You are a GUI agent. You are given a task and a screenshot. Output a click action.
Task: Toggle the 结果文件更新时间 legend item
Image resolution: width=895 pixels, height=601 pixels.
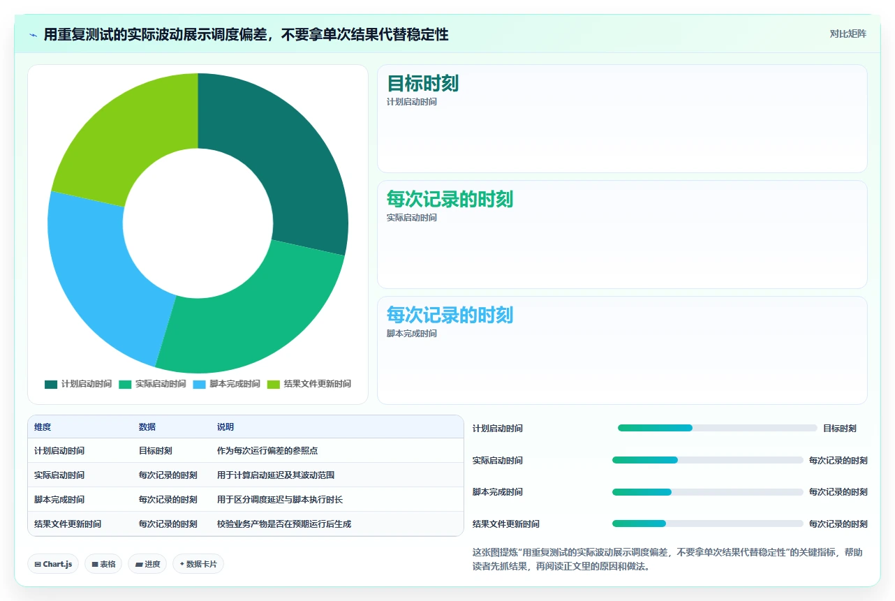(x=309, y=384)
